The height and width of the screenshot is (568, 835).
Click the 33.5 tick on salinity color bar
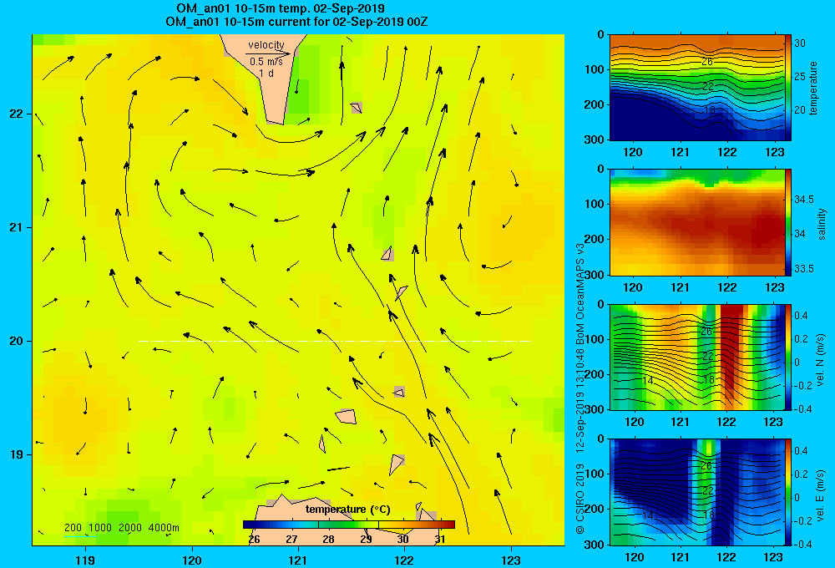click(803, 269)
